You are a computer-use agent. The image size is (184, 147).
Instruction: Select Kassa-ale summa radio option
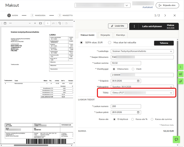(x=152, y=119)
